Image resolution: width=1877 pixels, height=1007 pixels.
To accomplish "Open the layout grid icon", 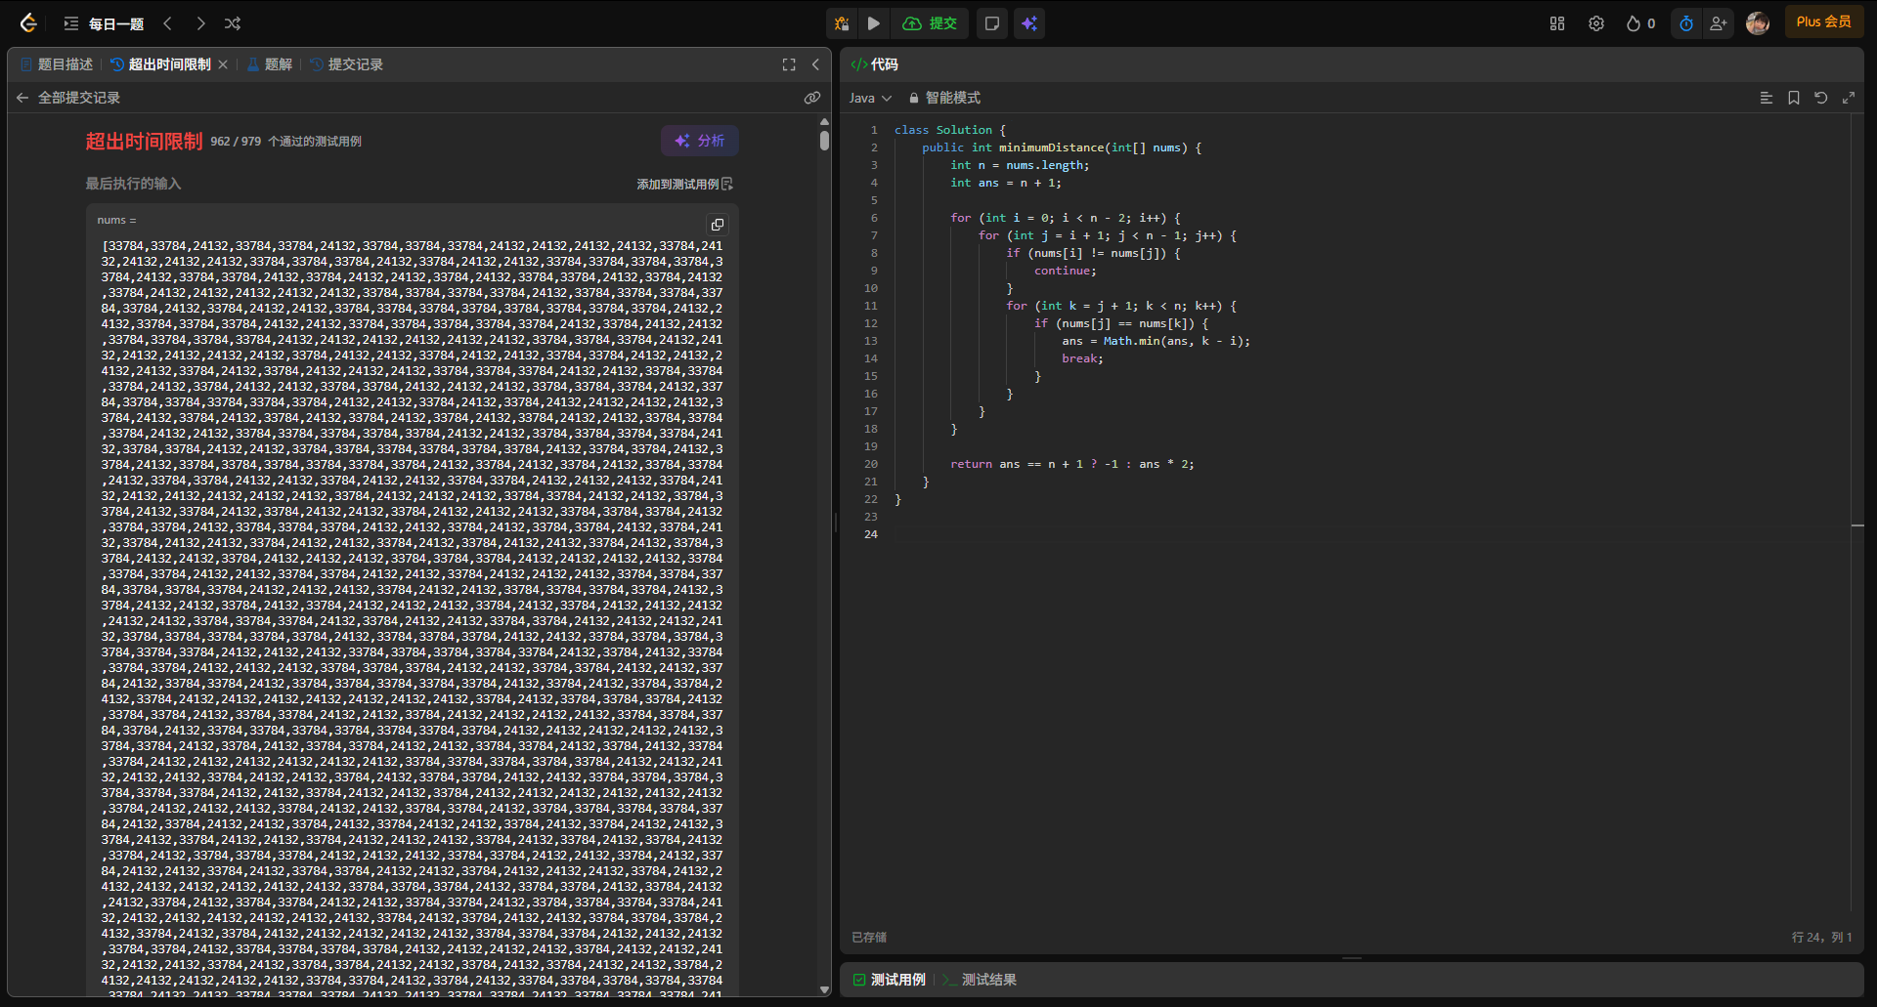I will point(1557,23).
